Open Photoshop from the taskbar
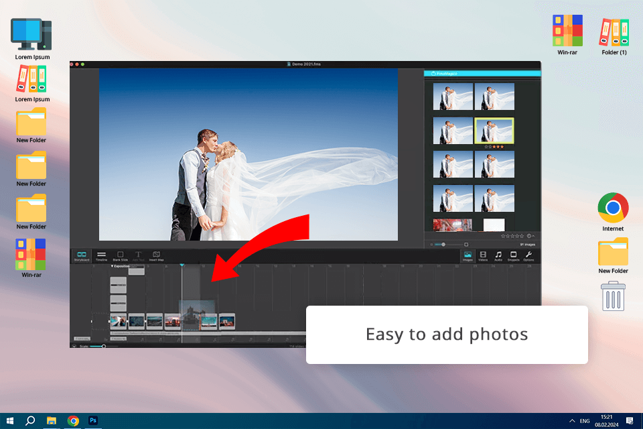Viewport: 643px width, 429px height. click(x=93, y=421)
